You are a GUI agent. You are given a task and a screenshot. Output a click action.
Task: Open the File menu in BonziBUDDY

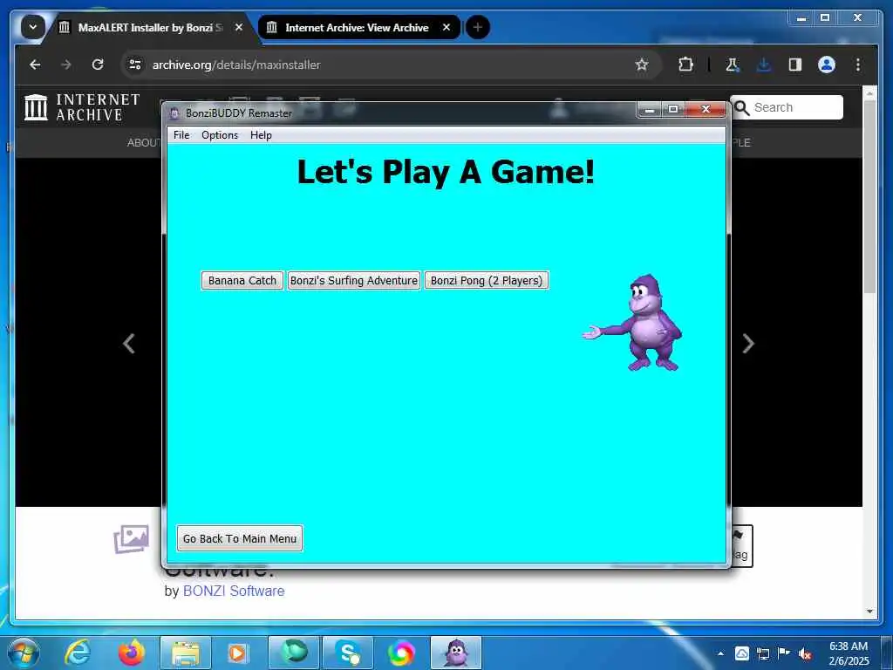pyautogui.click(x=181, y=135)
